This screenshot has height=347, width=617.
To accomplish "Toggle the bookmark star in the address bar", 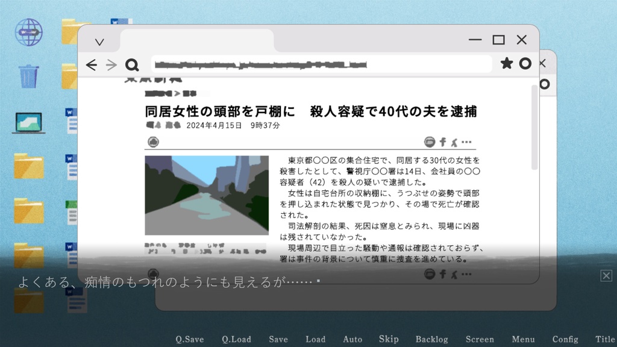I will tap(506, 63).
